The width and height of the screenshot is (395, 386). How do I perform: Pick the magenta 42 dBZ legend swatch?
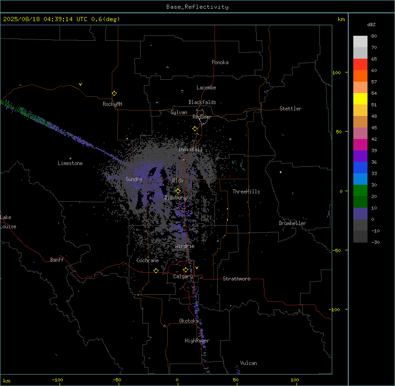coord(360,144)
